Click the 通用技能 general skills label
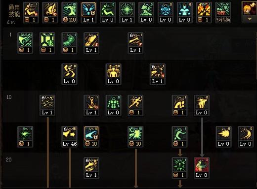This screenshot has width=257, height=189. coord(14,11)
